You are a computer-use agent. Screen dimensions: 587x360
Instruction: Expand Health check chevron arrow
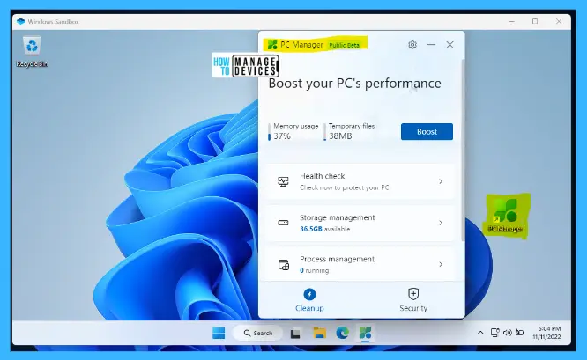(x=441, y=181)
